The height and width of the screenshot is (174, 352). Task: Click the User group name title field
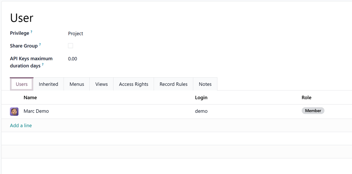tap(22, 18)
